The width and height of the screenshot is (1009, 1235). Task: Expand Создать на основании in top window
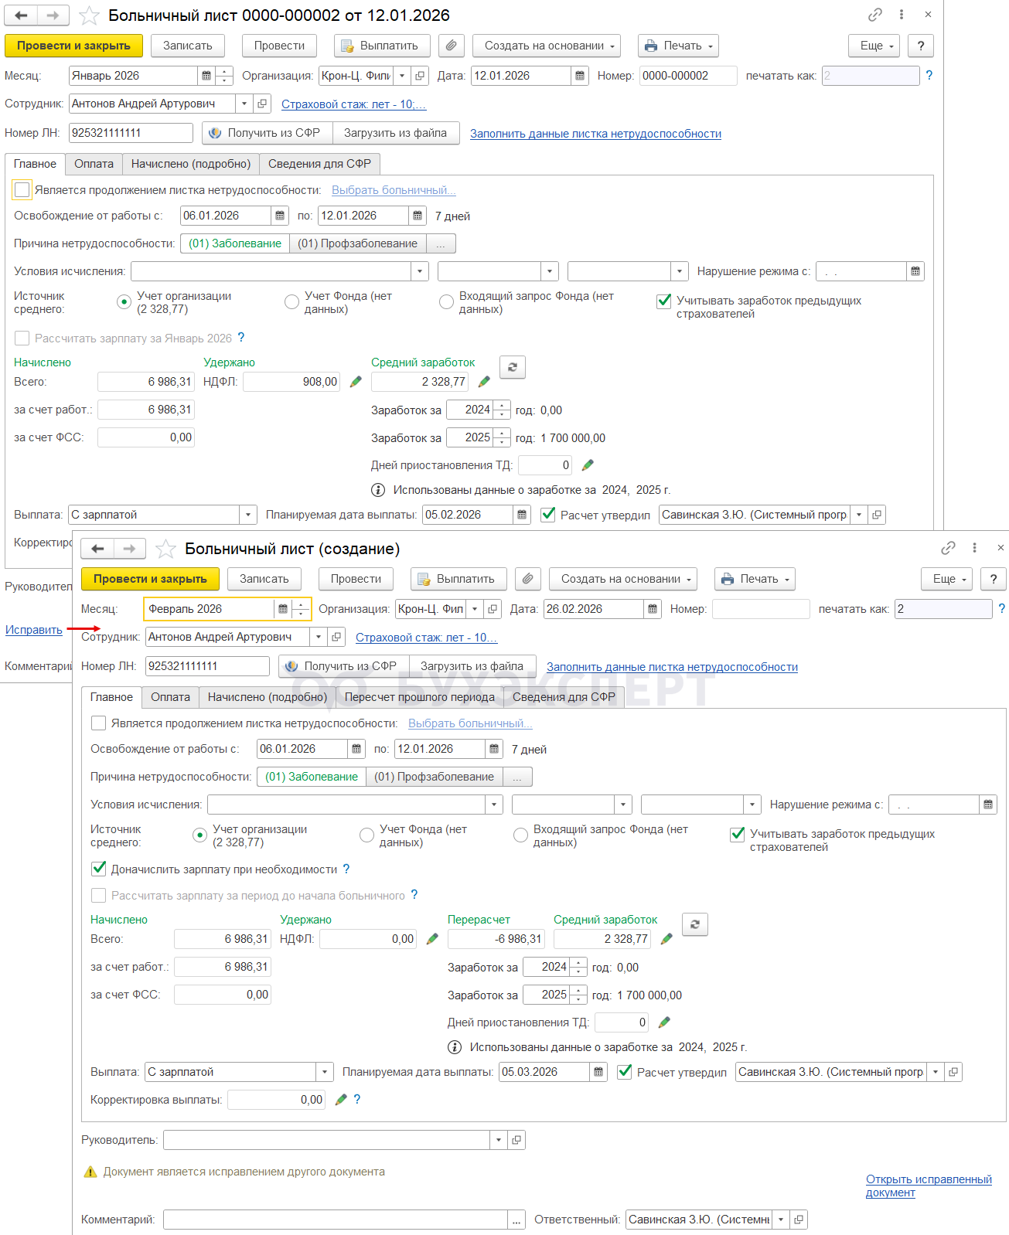[x=547, y=46]
